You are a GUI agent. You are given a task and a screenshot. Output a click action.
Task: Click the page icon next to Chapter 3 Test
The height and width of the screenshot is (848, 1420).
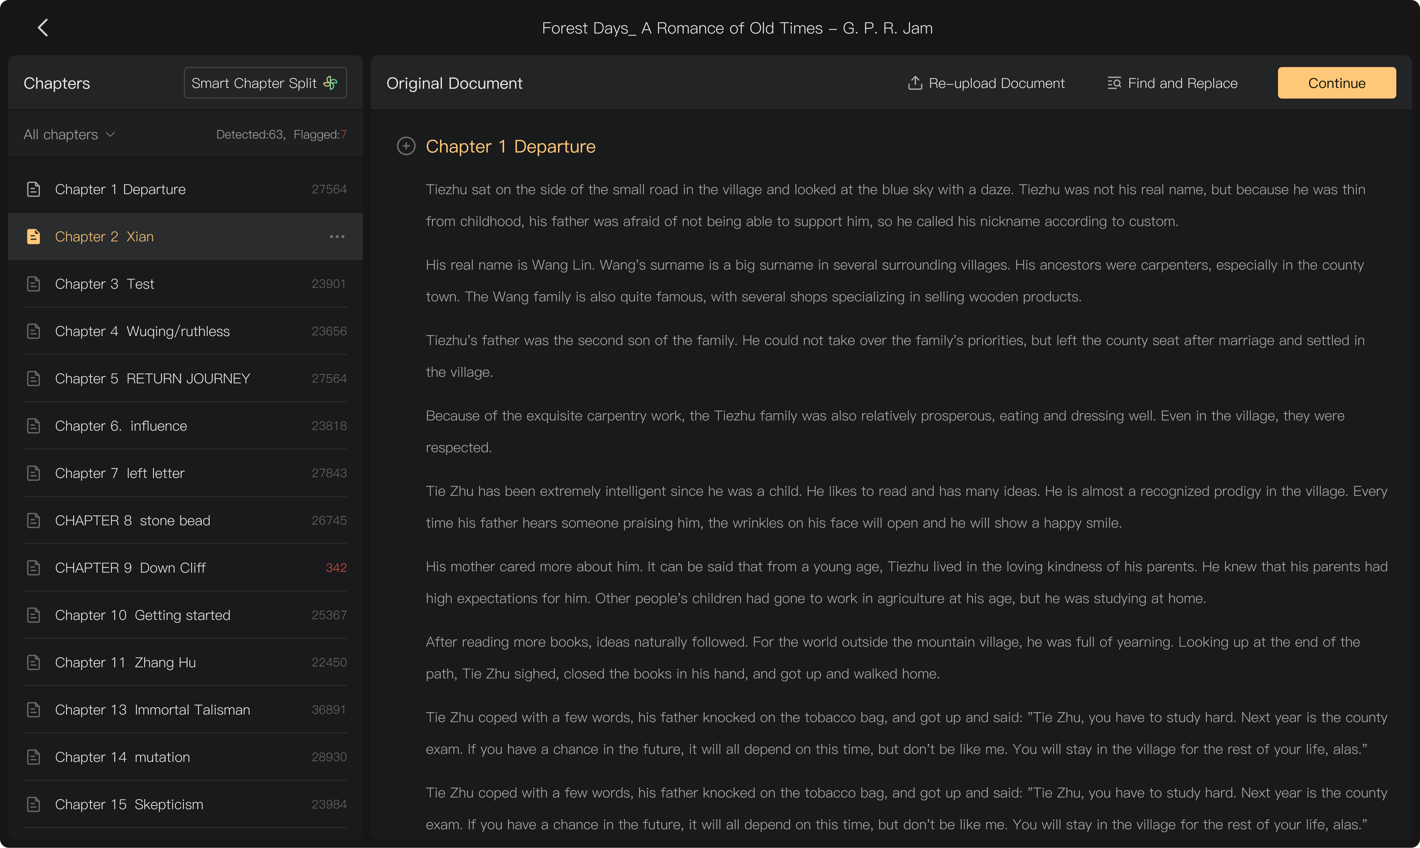point(33,284)
